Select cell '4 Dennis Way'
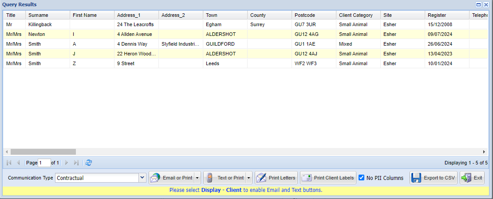The image size is (493, 199). click(x=137, y=44)
